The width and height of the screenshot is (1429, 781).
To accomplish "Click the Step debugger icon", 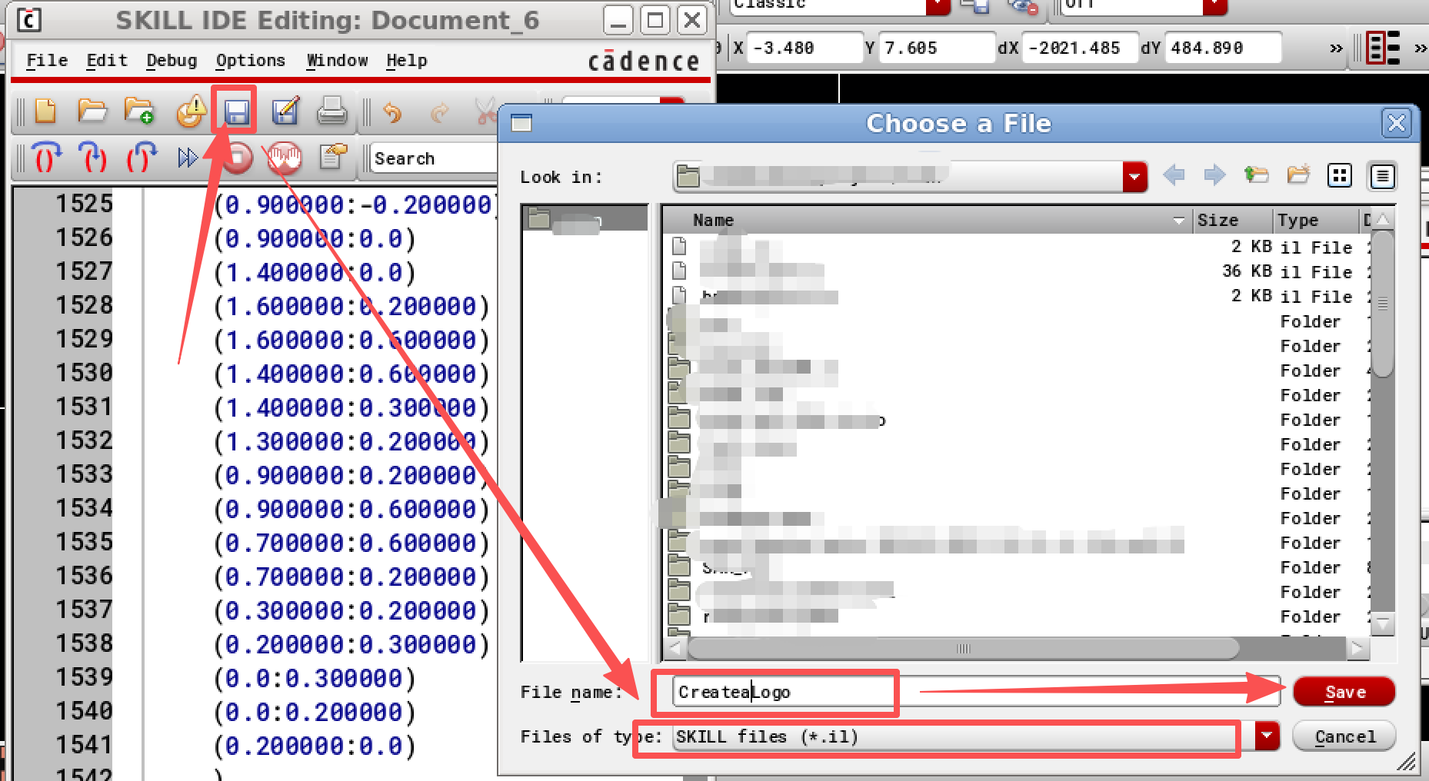I will point(47,158).
